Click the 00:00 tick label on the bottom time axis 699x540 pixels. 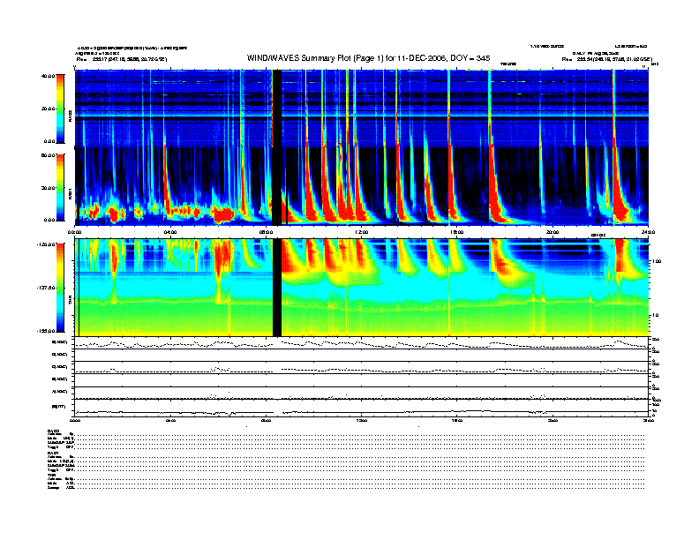click(x=75, y=420)
